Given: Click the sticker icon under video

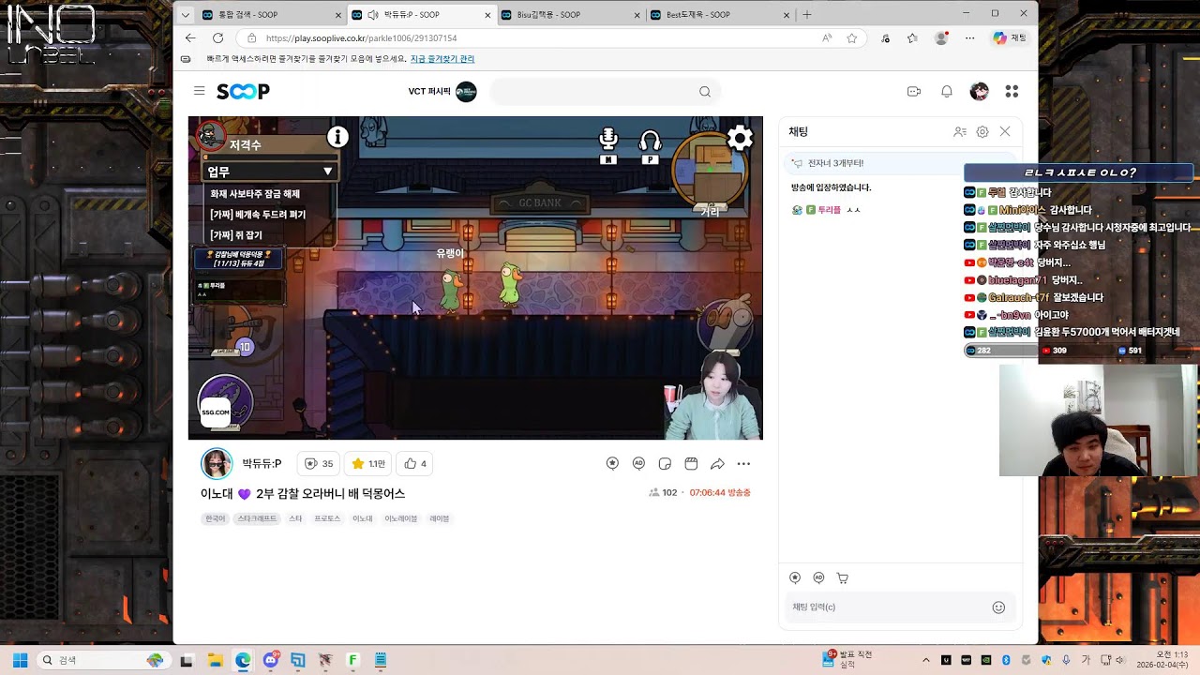Looking at the screenshot, I should coord(665,463).
